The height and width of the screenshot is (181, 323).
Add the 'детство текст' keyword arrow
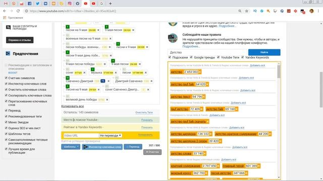tap(204, 97)
